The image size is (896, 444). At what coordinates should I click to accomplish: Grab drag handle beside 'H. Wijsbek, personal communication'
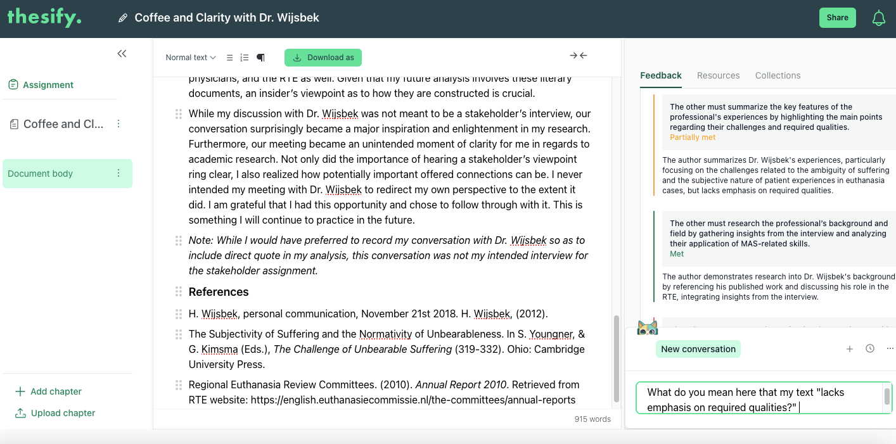(179, 314)
